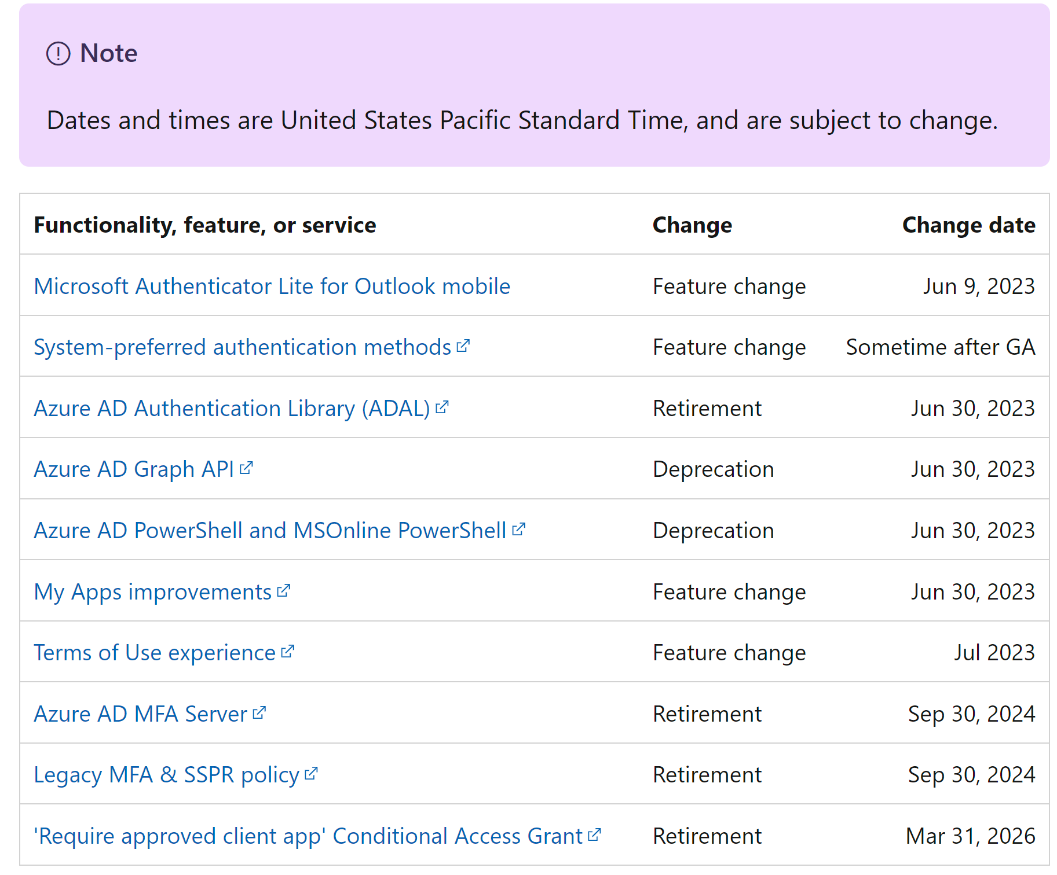Screen dimensions: 1057x875
Task: Click external link icon after Azure AD MFA Server
Action: pyautogui.click(x=259, y=713)
